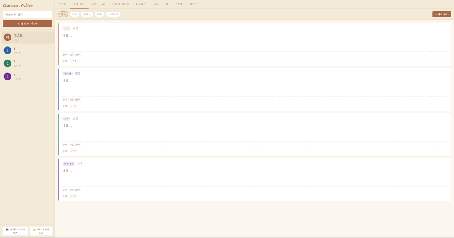Image resolution: width=454 pixels, height=238 pixels.
Task: Click the 내용 text area of the 가족 memo
Action: tap(255, 131)
